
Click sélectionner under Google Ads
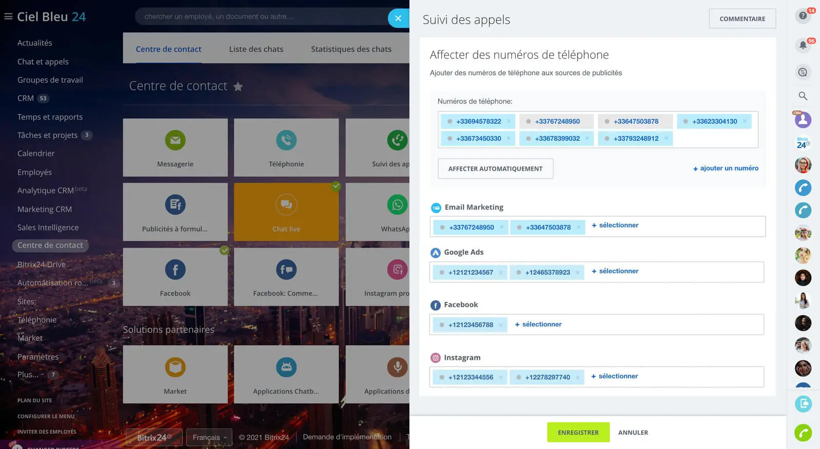pyautogui.click(x=615, y=271)
